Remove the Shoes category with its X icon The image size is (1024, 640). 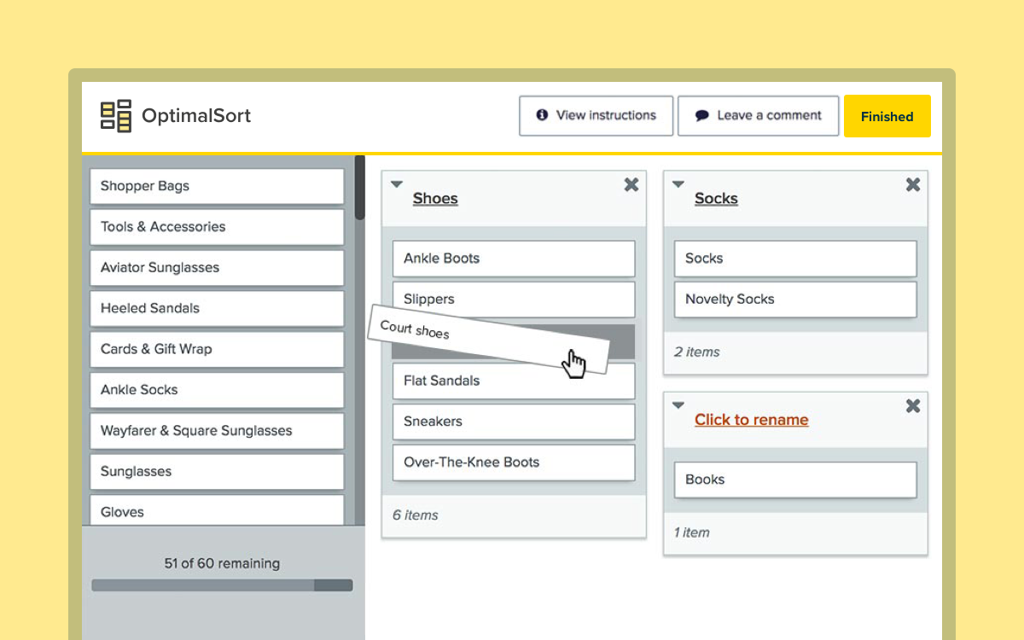click(631, 183)
